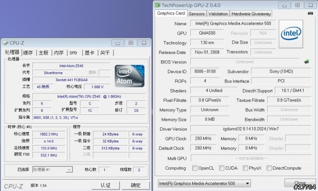Click the Multi GPU not available field
Viewport: 318px width, 191px height.
point(251,158)
